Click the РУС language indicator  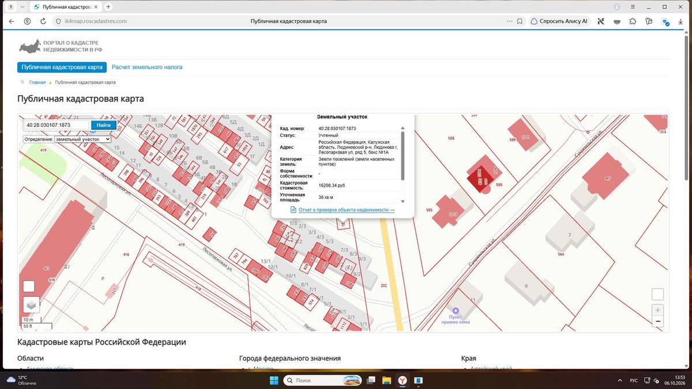(x=634, y=380)
